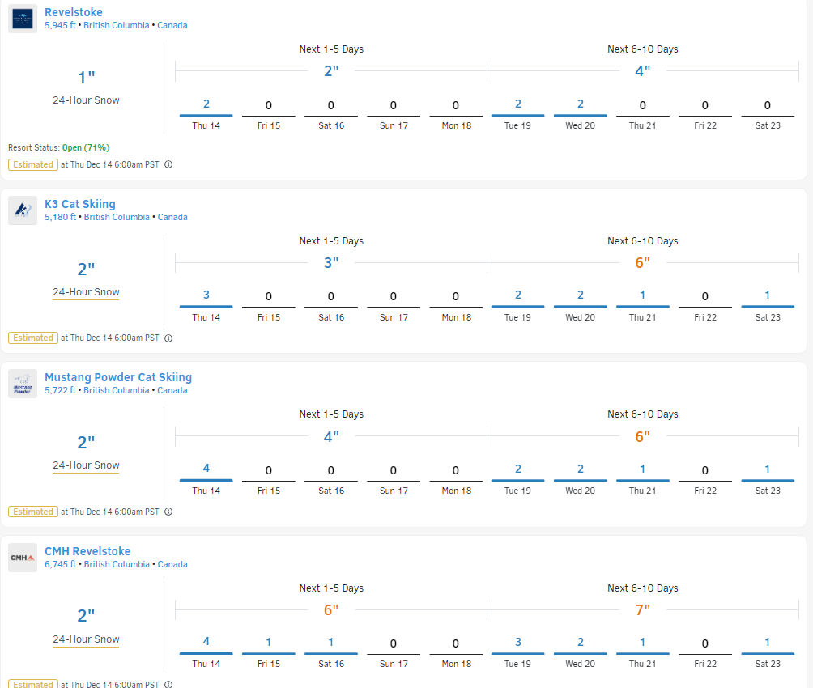Image resolution: width=813 pixels, height=688 pixels.
Task: Click info icon beside K3 Cat Skiing timestamp
Action: 168,338
